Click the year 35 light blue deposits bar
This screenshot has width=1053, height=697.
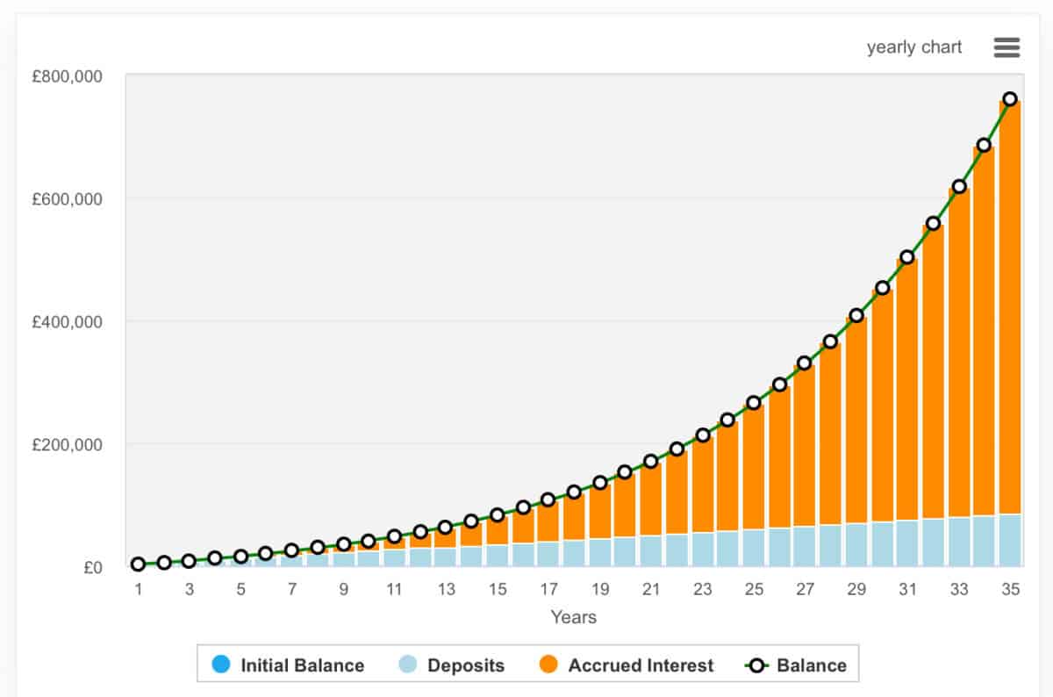point(1010,540)
